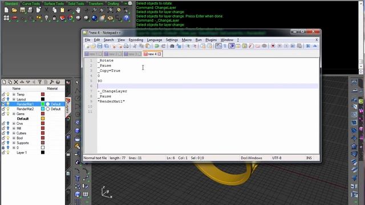This screenshot has width=365, height=205.
Task: Toggle visibility bulb of Cutters layer
Action: [x=7, y=133]
